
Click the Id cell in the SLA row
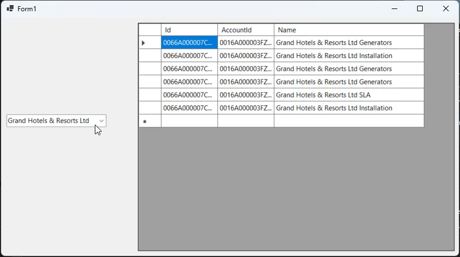click(189, 95)
